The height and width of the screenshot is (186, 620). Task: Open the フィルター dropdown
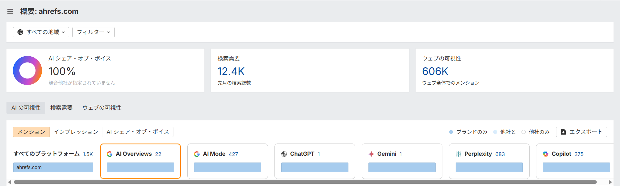[93, 32]
